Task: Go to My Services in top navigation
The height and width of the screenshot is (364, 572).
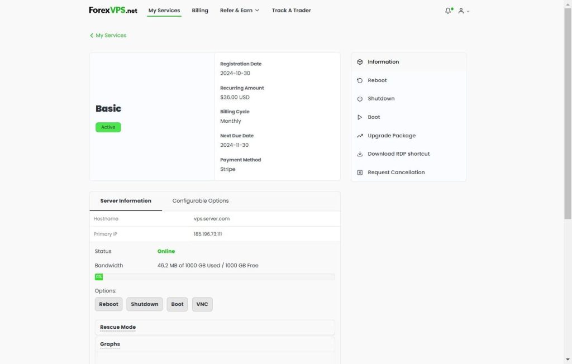Action: [x=164, y=11]
